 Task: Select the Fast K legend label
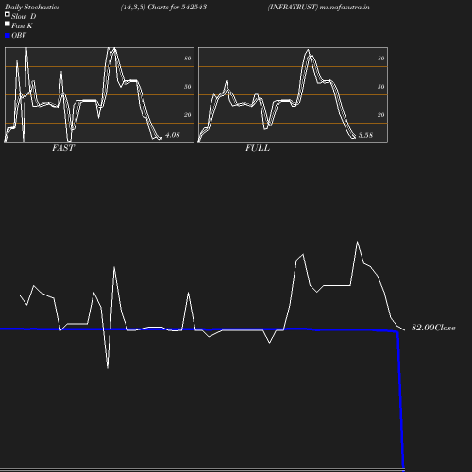pyautogui.click(x=22, y=25)
